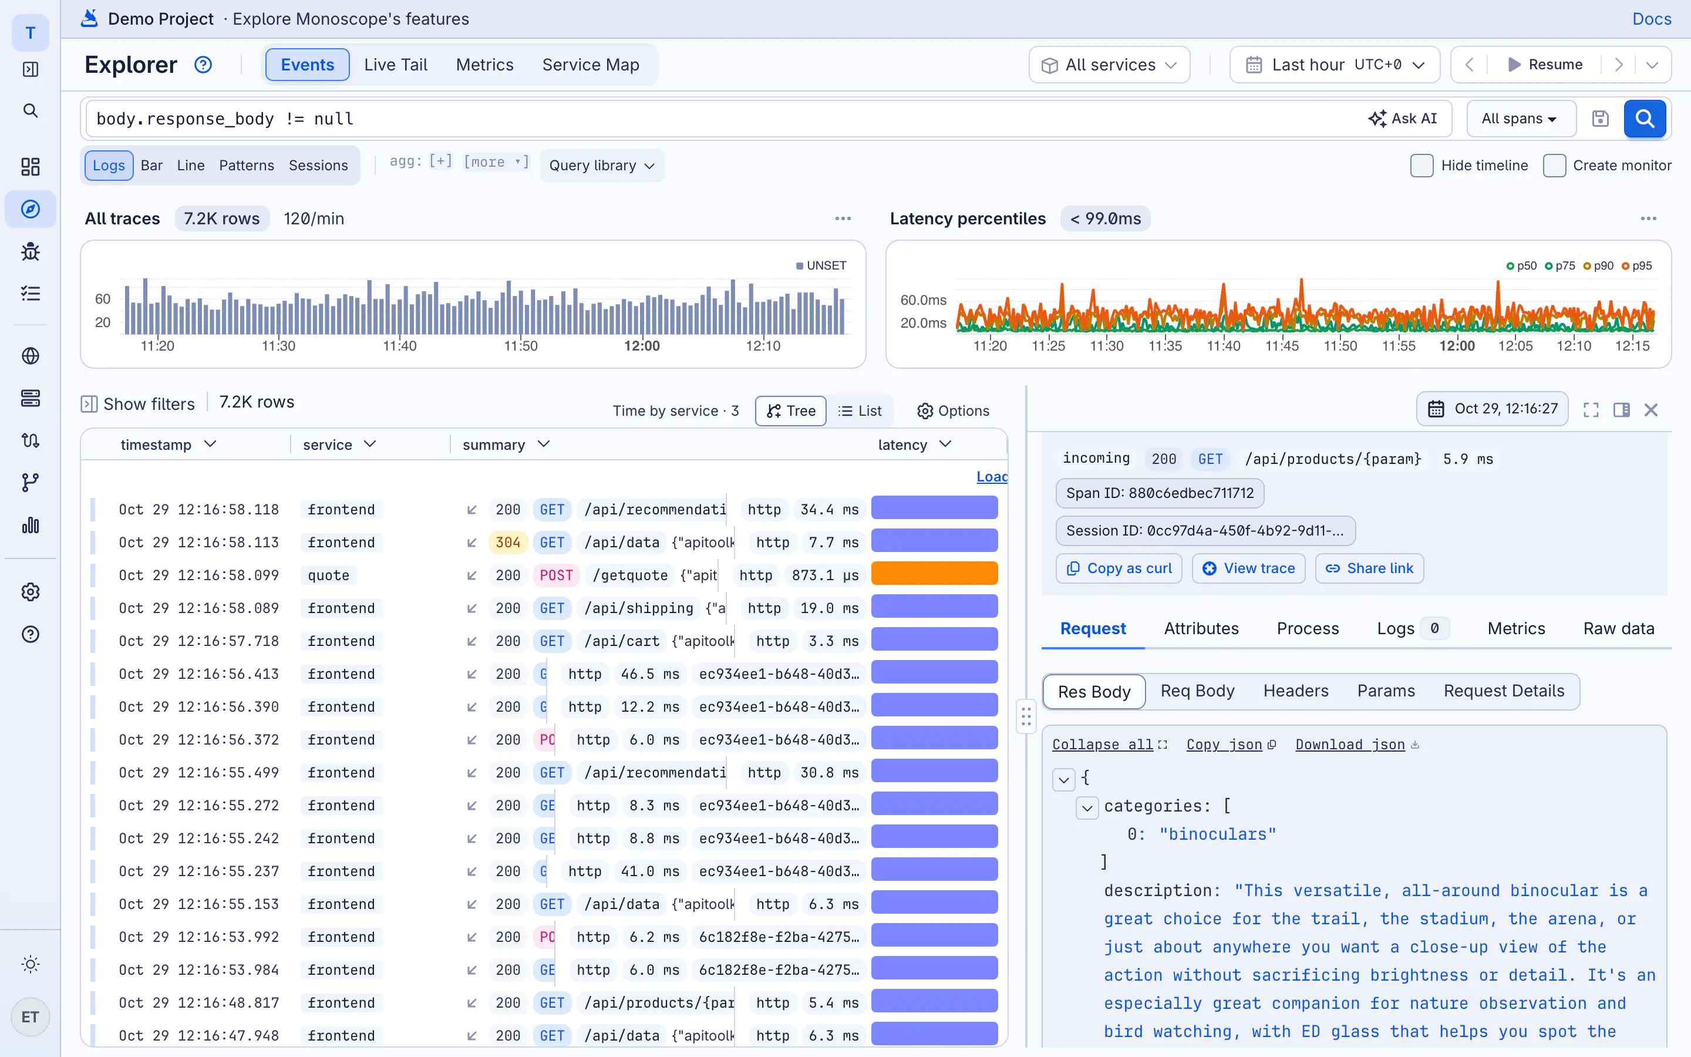Switch to the Service Map tab

tap(591, 65)
